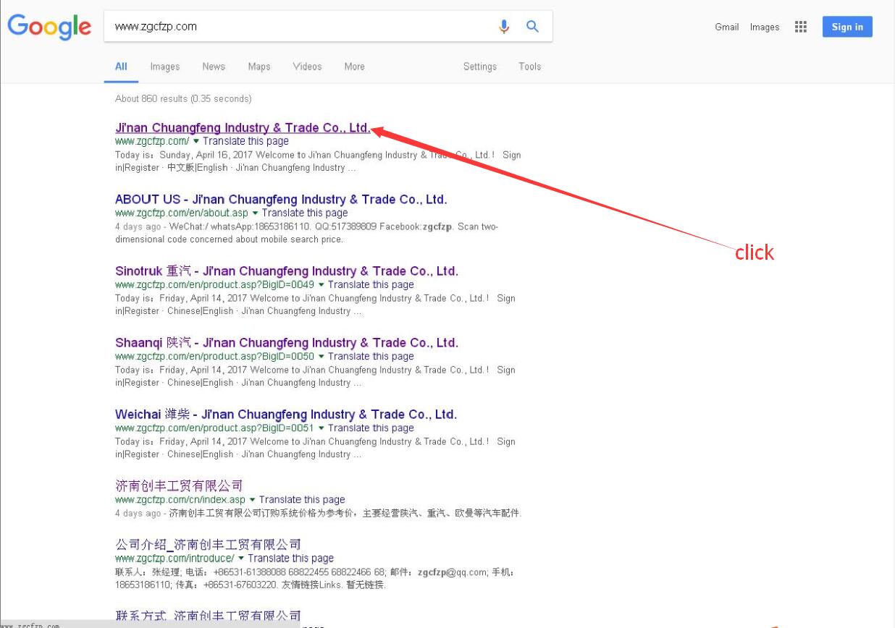Switch to the Videos tab
The image size is (895, 628).
click(307, 67)
